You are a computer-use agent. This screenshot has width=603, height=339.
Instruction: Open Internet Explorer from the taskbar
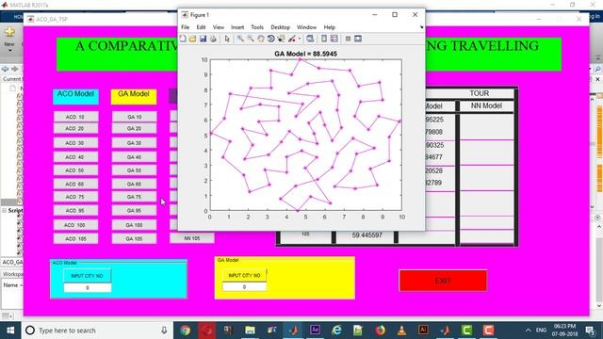336,331
